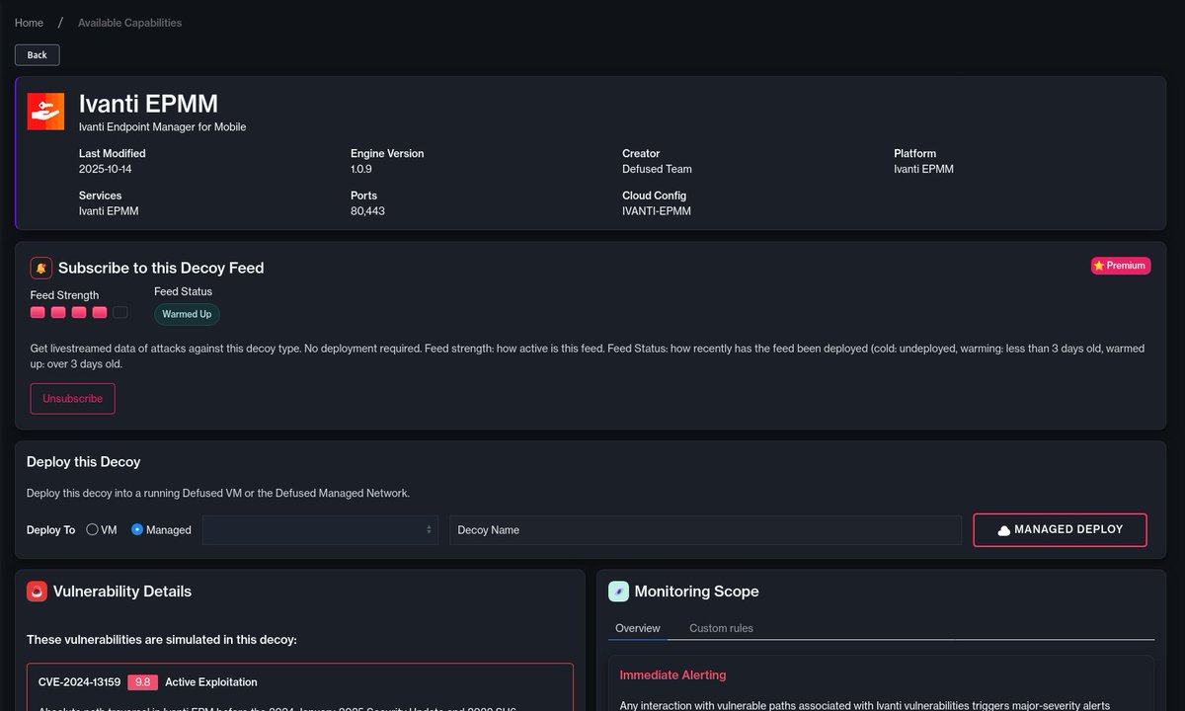Switch to the Overview tab
Image resolution: width=1185 pixels, height=711 pixels.
point(637,628)
